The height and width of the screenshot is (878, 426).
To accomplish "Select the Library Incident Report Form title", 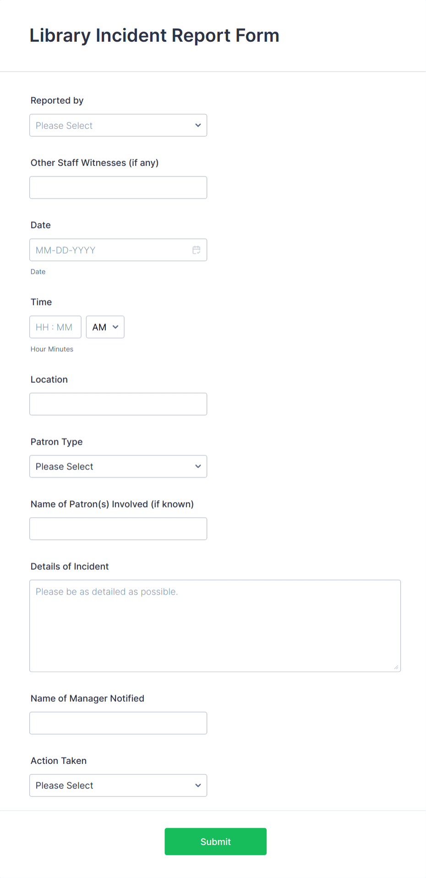I will [155, 35].
